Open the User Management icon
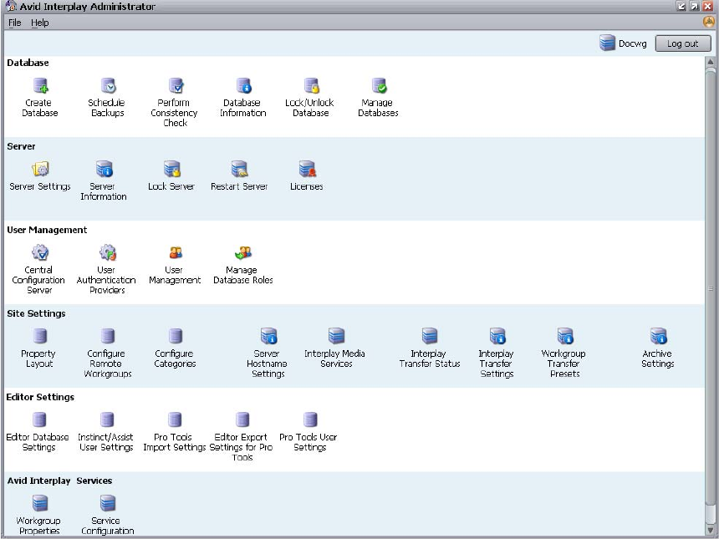 [x=175, y=264]
